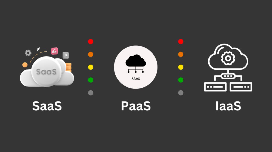The width and height of the screenshot is (272, 152).
Task: Click the left server box under IaaS cloud
Action: [215, 87]
